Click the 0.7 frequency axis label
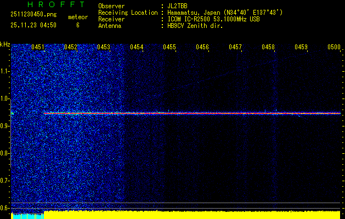 point(5,180)
